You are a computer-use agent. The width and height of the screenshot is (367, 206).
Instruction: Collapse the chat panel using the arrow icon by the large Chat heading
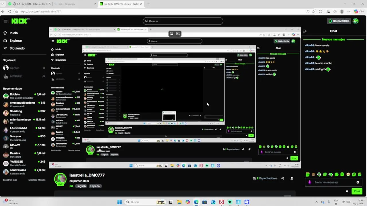tap(305, 31)
